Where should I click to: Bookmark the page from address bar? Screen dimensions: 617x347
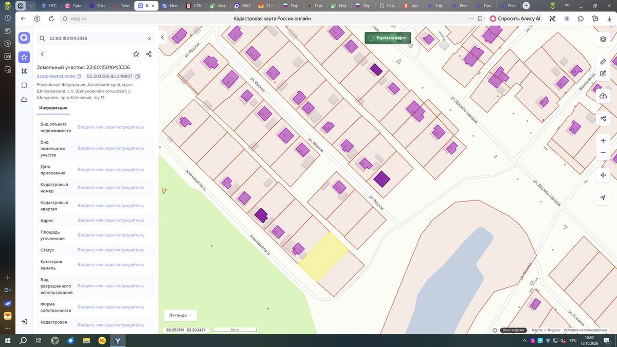click(480, 19)
